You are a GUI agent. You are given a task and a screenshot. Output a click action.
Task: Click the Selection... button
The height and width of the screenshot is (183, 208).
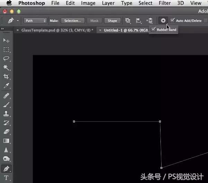[x=73, y=21]
